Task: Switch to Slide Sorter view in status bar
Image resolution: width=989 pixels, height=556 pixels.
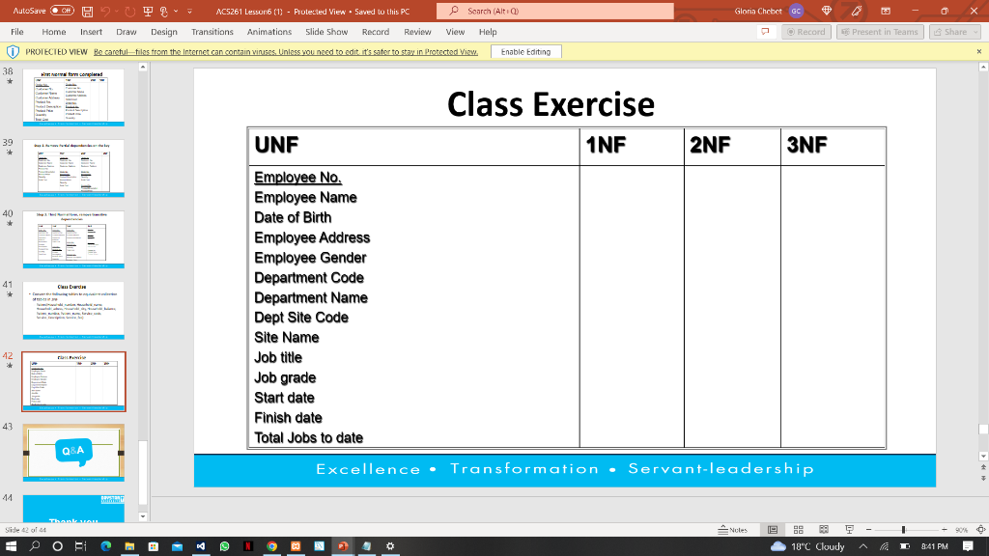Action: 799,529
